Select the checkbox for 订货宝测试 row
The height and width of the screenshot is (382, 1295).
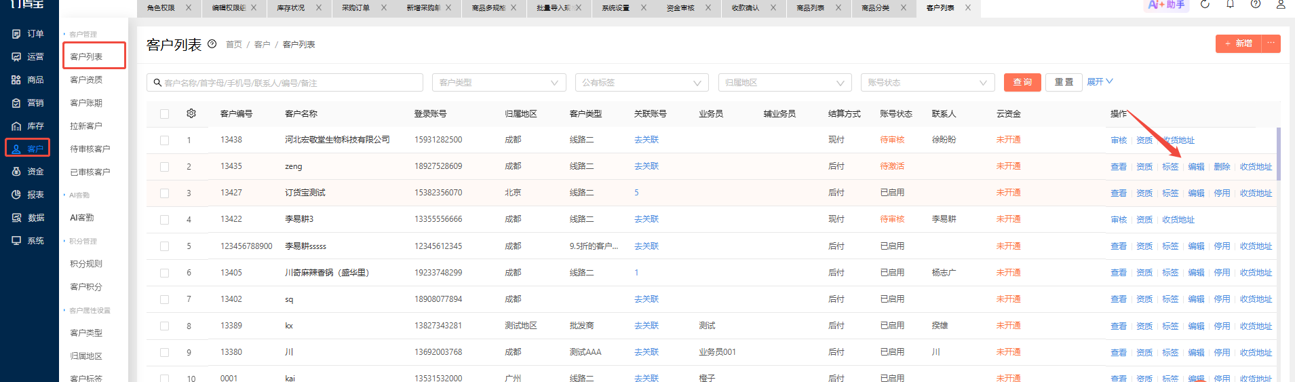click(x=164, y=193)
